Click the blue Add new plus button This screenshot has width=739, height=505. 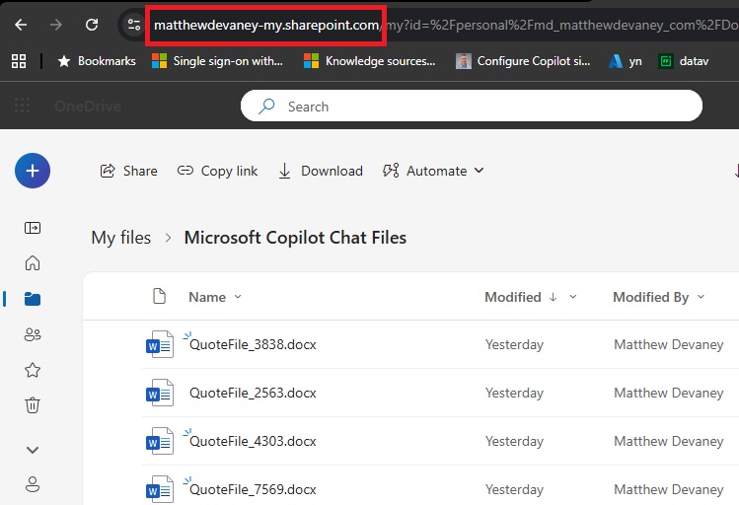(33, 171)
